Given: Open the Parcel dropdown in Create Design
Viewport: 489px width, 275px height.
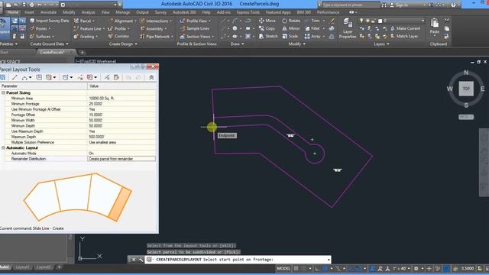Looking at the screenshot, I should (x=84, y=21).
